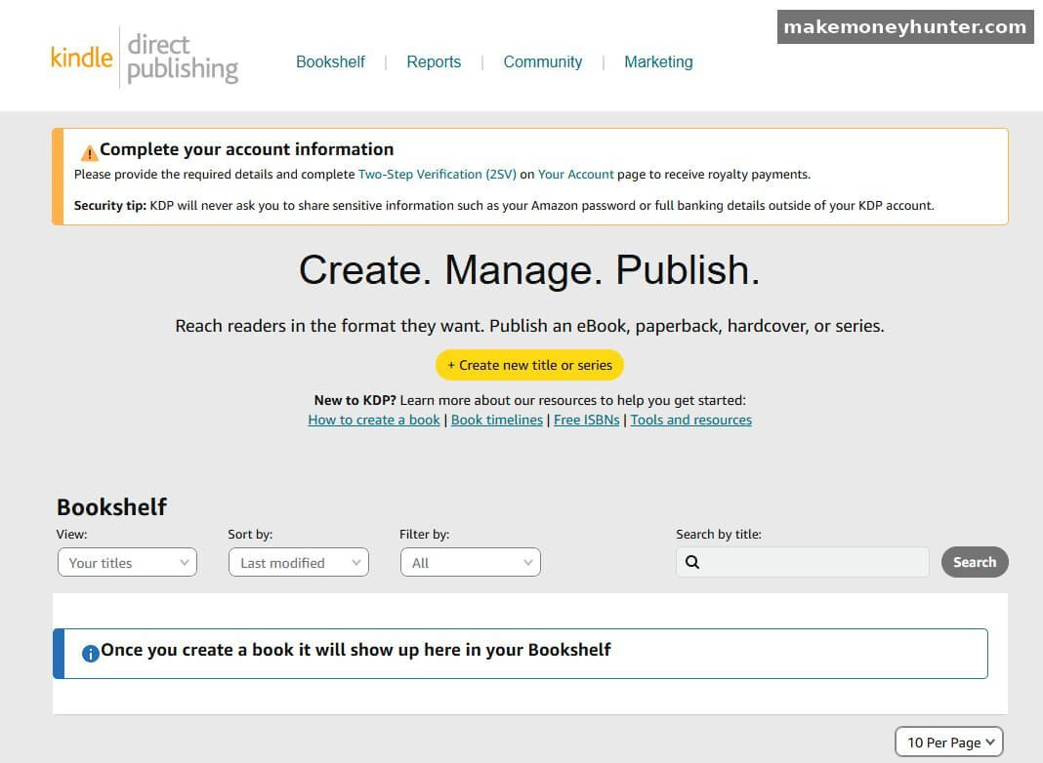Follow the Free ISBNs link

pyautogui.click(x=586, y=421)
